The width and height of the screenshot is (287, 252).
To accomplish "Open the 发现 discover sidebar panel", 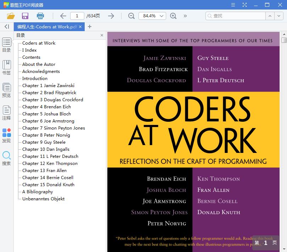I will (x=7, y=136).
